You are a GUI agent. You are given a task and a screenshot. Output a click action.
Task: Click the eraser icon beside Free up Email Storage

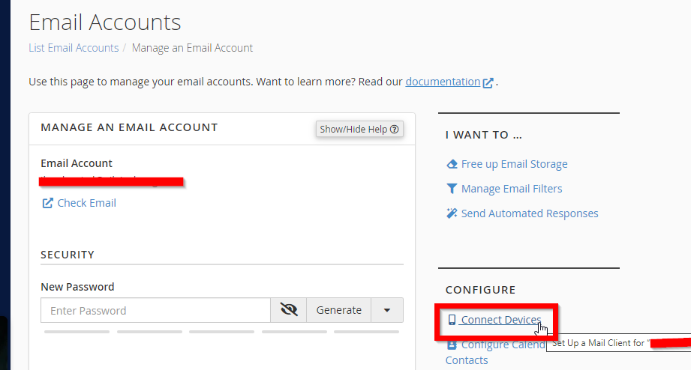click(x=452, y=164)
